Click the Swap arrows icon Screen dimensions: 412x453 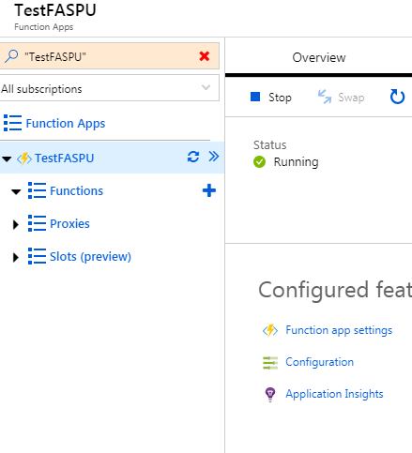point(325,97)
